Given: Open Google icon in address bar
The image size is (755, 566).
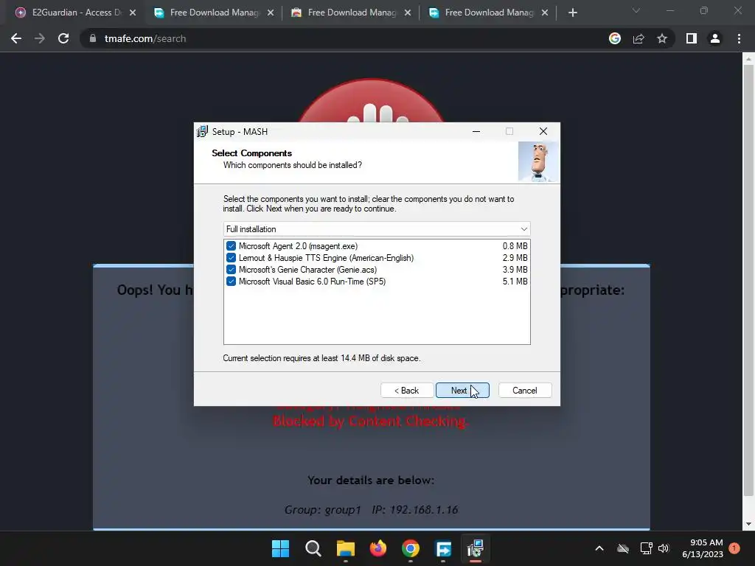Looking at the screenshot, I should click(615, 38).
